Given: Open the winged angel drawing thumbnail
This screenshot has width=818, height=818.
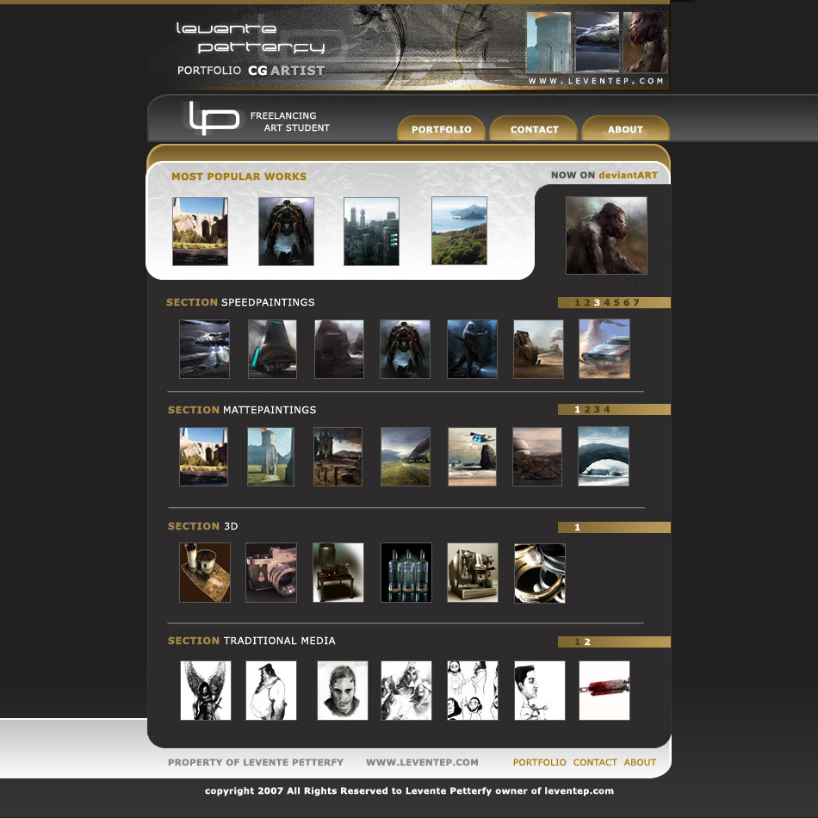Looking at the screenshot, I should click(206, 691).
